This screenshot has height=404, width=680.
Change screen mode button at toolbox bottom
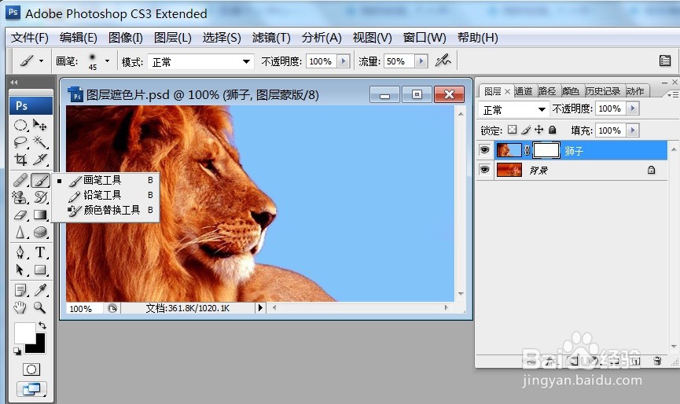(31, 389)
